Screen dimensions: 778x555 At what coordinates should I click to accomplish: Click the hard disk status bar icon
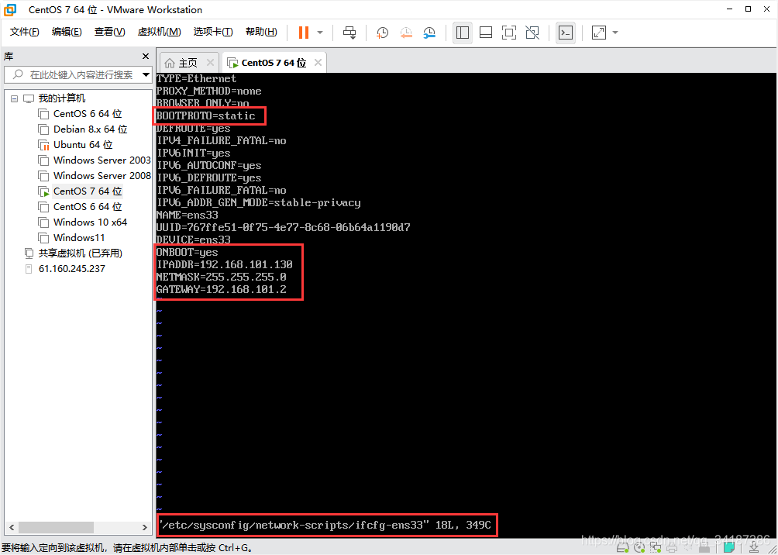tap(624, 548)
